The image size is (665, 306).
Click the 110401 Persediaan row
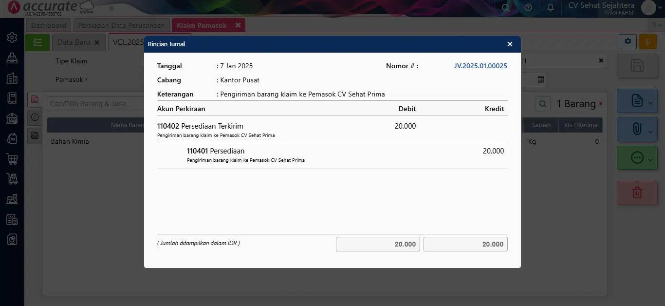(x=332, y=155)
